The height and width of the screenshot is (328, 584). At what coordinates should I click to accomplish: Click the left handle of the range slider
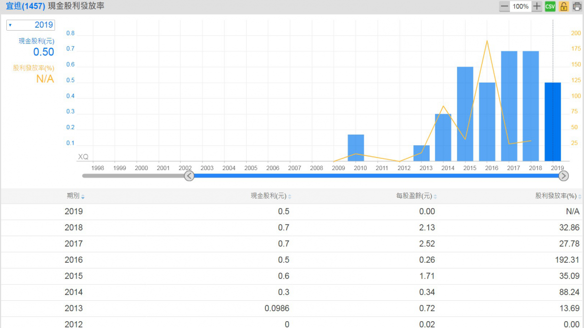189,176
